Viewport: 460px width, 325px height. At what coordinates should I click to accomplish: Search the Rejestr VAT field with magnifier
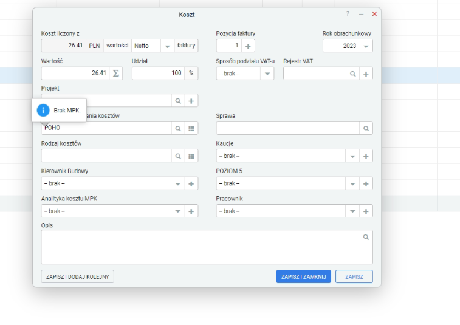tap(352, 74)
